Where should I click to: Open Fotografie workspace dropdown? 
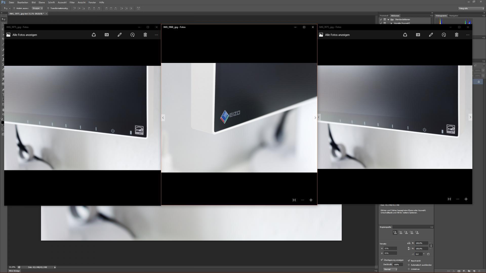coord(471,8)
